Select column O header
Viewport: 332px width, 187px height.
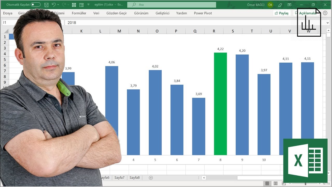click(x=157, y=31)
